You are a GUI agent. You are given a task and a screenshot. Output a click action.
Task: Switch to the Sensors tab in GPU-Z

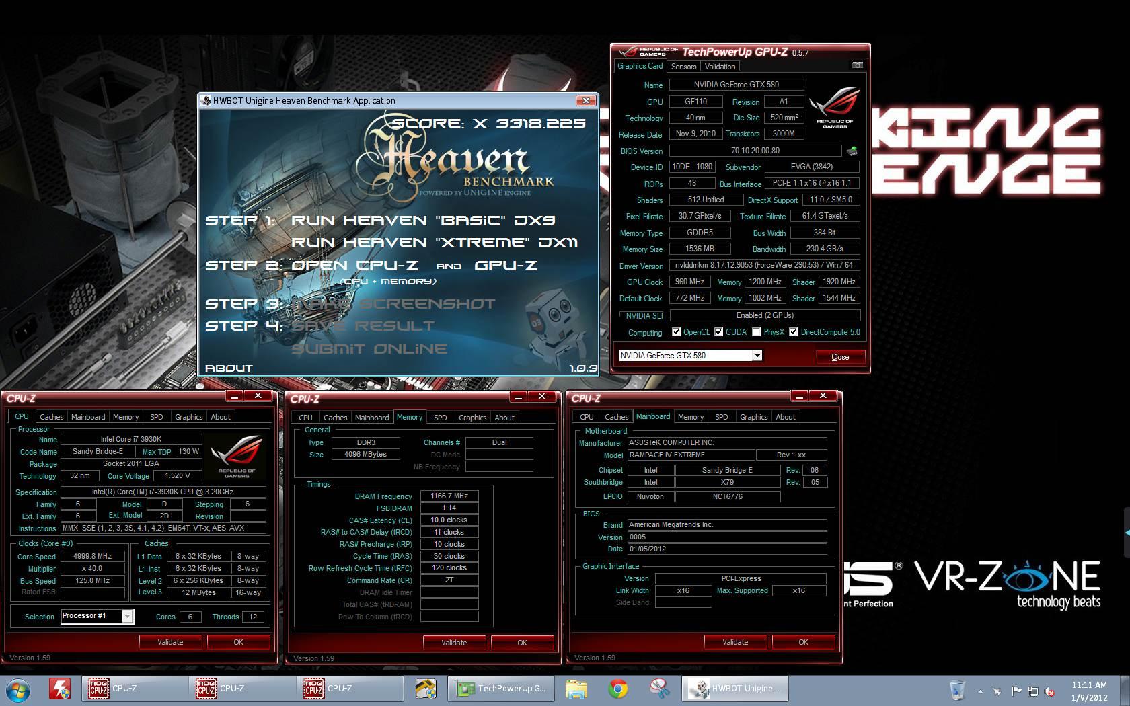pyautogui.click(x=683, y=67)
